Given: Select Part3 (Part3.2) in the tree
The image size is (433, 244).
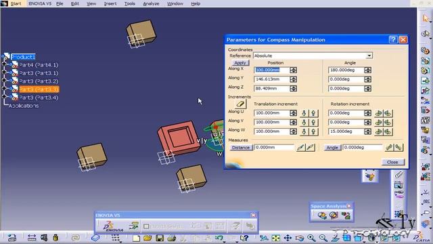Looking at the screenshot, I should pos(39,81).
